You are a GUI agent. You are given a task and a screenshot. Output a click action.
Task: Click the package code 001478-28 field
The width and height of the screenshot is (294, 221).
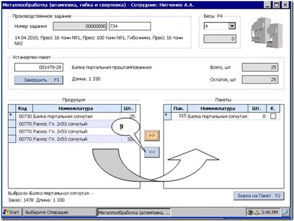[x=38, y=68]
